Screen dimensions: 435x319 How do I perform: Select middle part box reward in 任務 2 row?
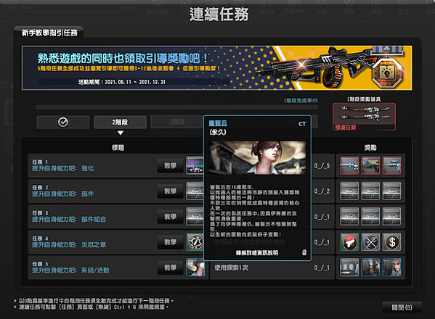tap(370, 191)
